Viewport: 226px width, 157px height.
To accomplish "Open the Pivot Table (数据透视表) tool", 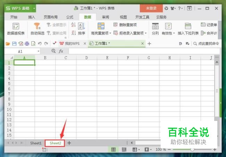I will click(16, 29).
